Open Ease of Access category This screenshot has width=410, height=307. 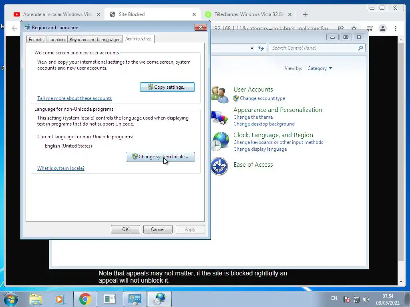coord(253,165)
